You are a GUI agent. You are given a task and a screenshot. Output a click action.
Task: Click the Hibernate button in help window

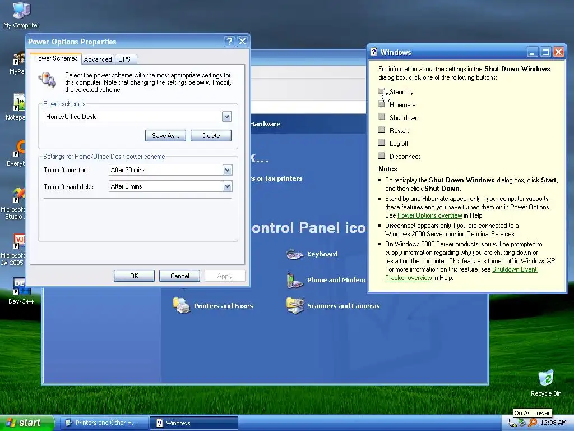coord(382,104)
